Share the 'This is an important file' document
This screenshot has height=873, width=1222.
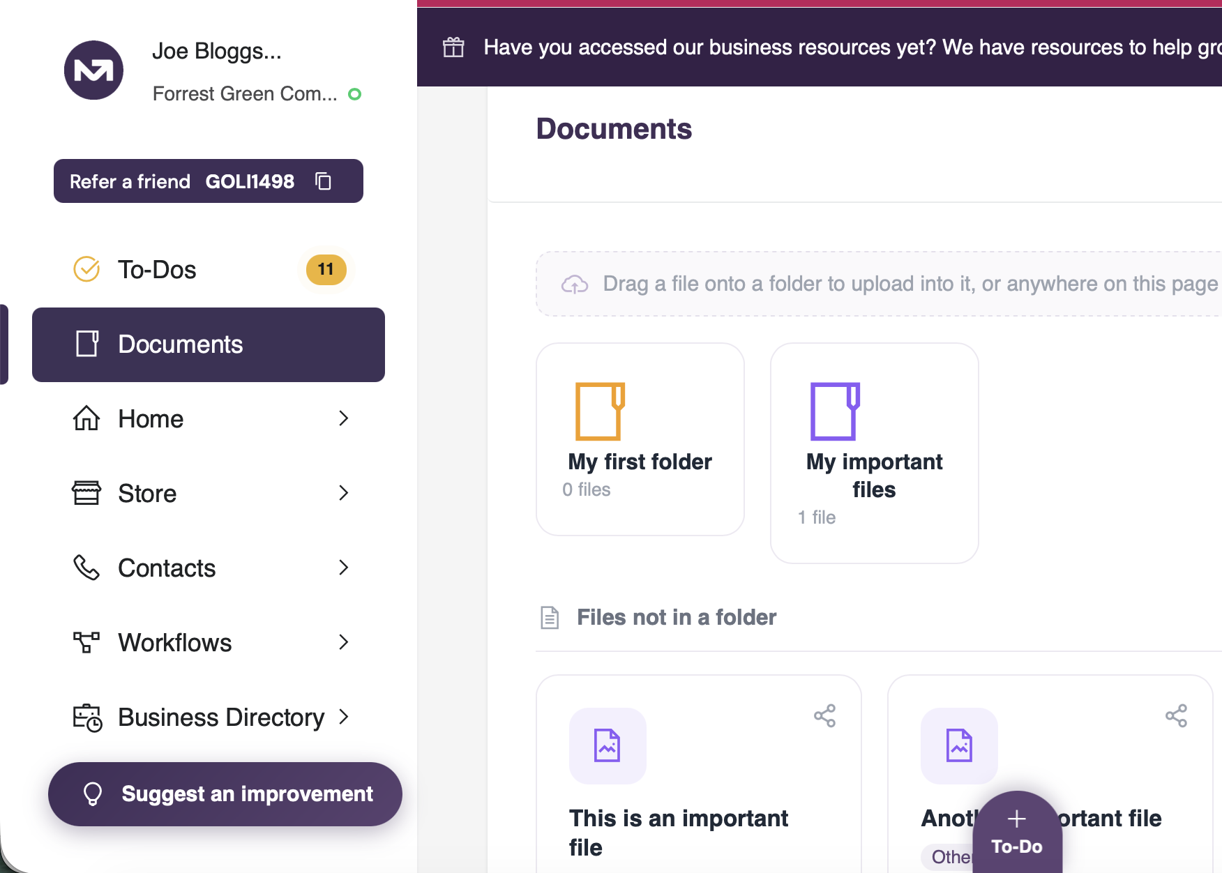[824, 715]
